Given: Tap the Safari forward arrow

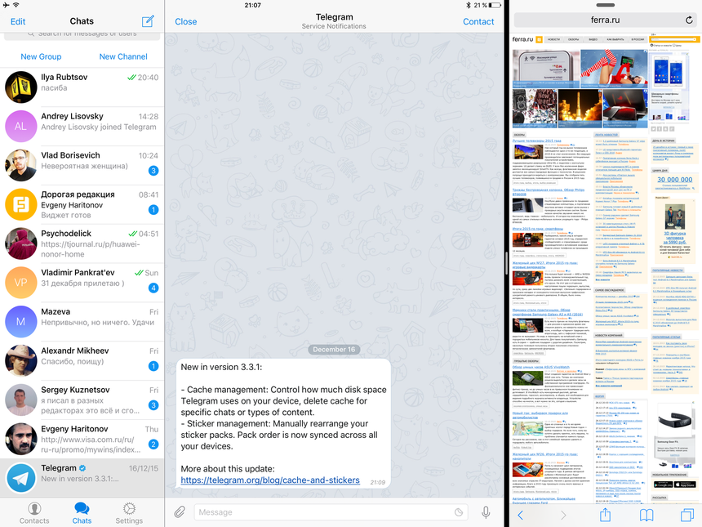Looking at the screenshot, I should point(562,515).
